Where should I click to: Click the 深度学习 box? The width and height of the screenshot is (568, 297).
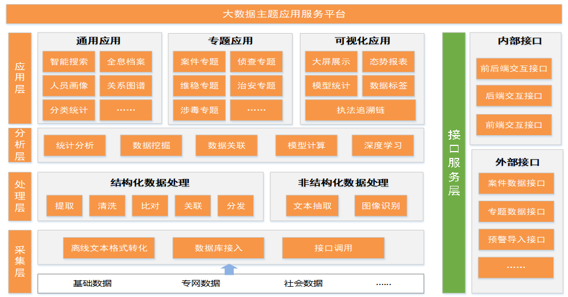383,145
